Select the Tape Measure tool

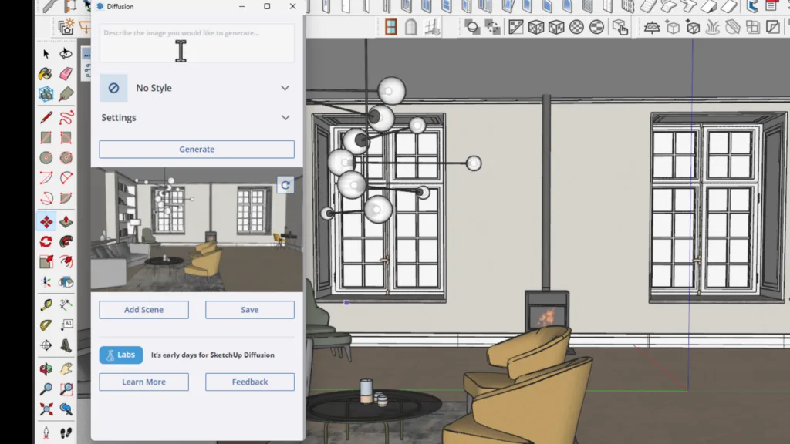[46, 304]
